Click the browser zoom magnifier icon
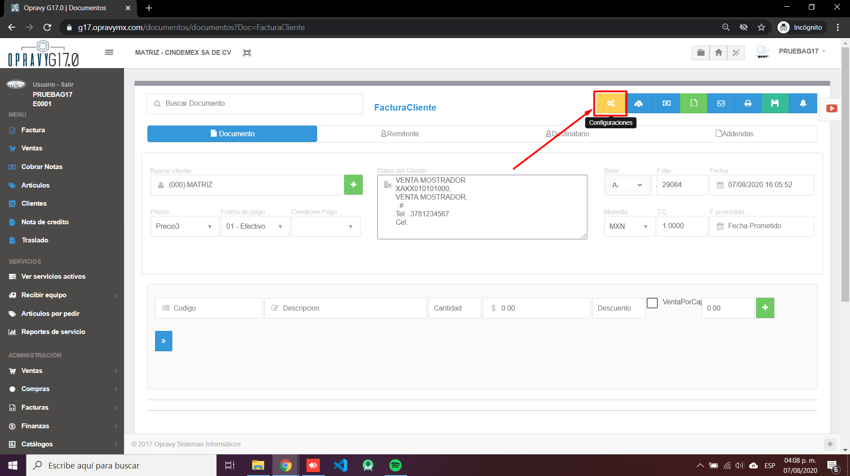This screenshot has width=850, height=476. [x=726, y=27]
